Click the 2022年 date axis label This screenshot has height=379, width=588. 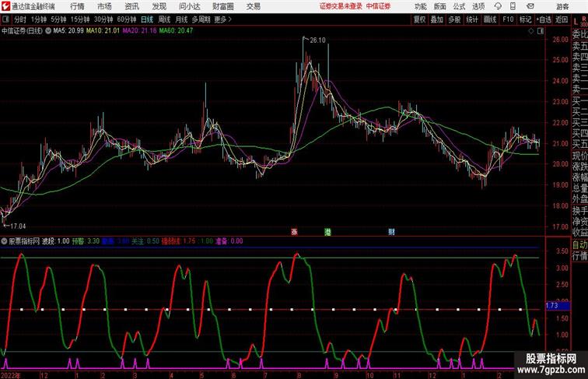[11, 375]
